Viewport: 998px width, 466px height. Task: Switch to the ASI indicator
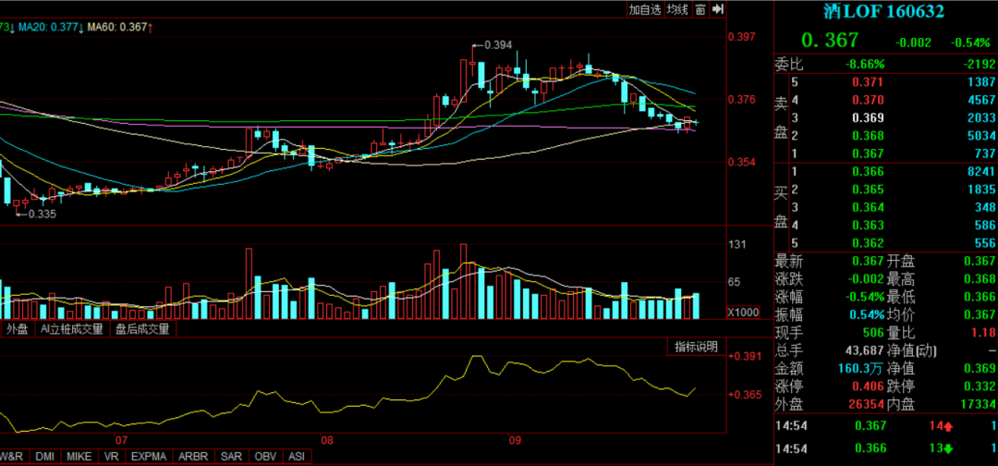pyautogui.click(x=296, y=457)
